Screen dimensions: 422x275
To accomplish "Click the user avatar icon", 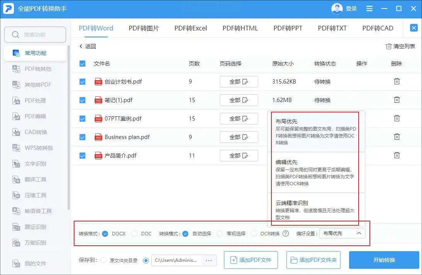I will coord(337,8).
